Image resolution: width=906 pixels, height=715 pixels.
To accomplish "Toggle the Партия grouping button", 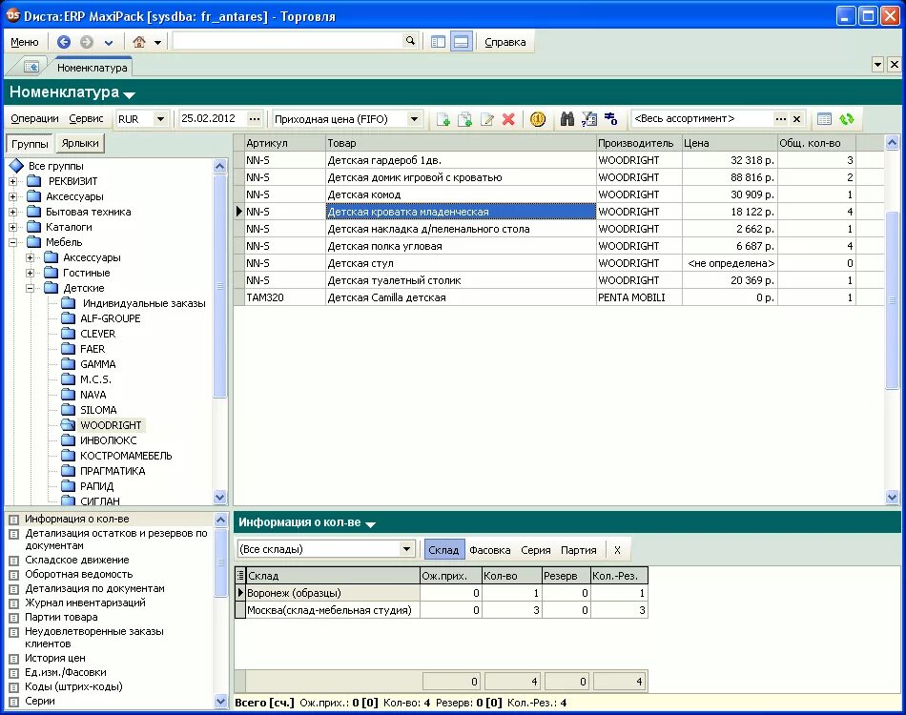I will pos(578,550).
